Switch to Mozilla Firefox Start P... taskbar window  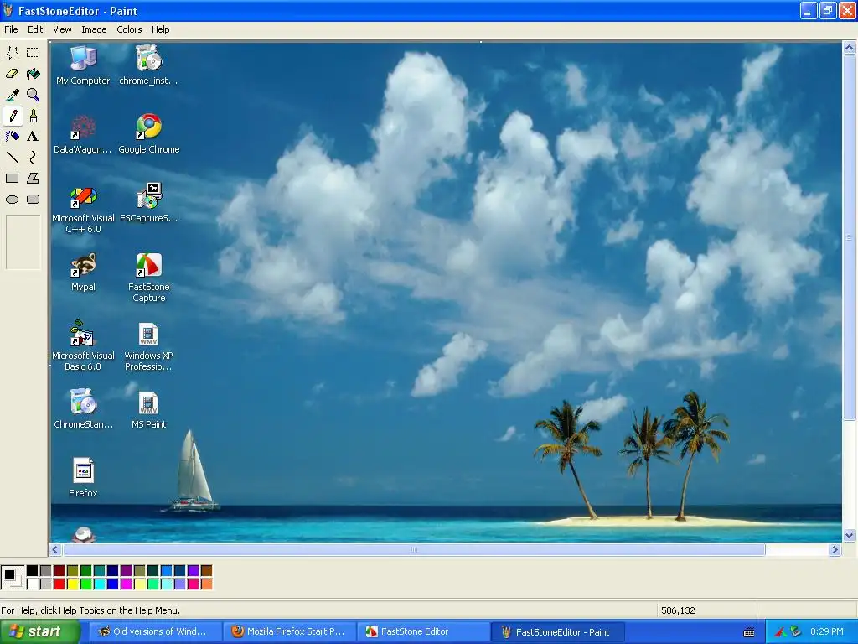[x=290, y=631]
